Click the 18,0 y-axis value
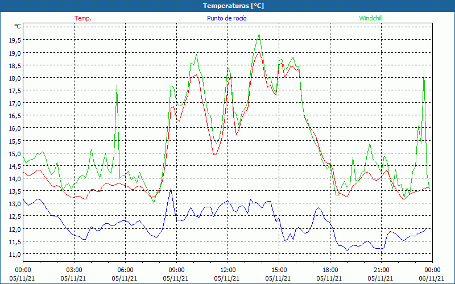The height and width of the screenshot is (284, 455). (15, 78)
